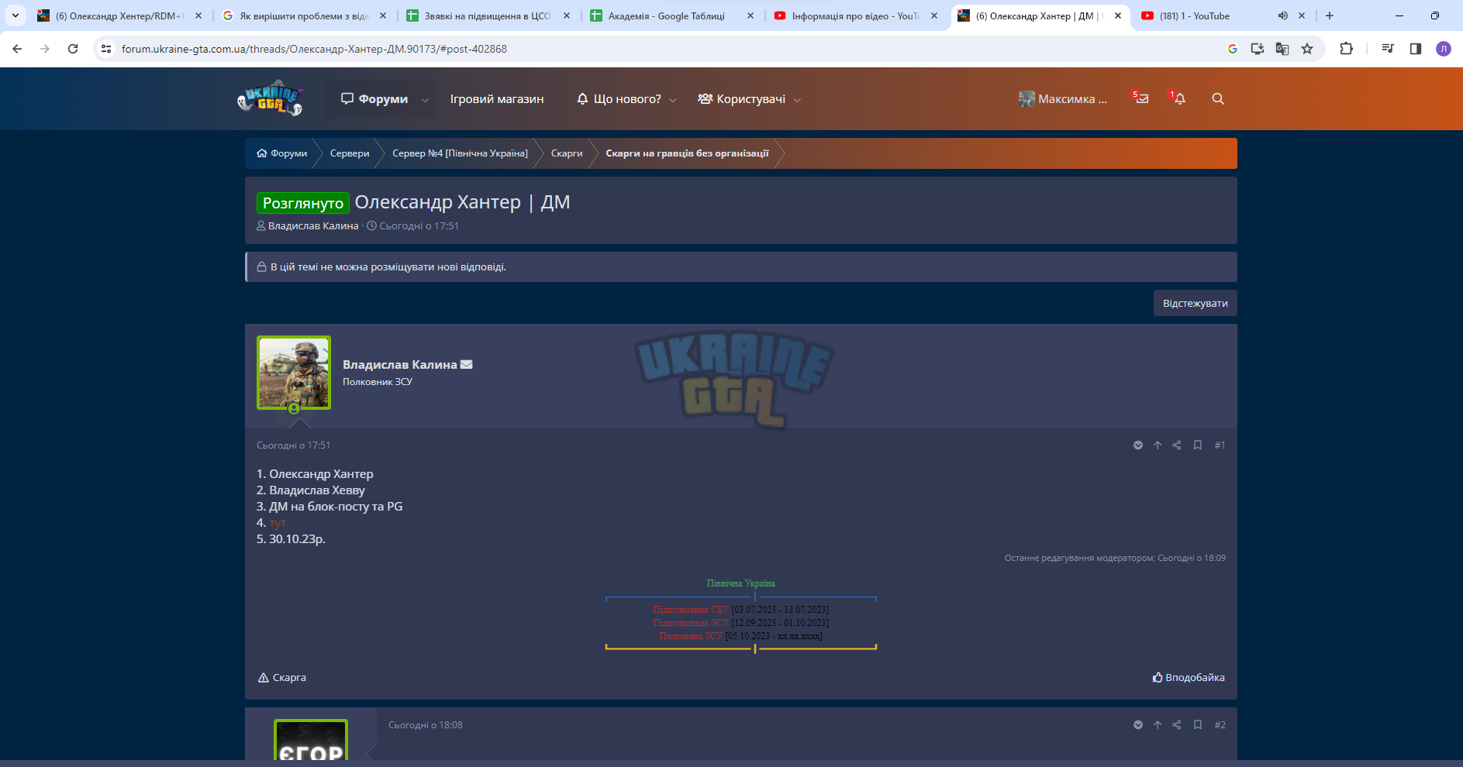Go to Сервер №4 [Північна Україна] breadcrumb
The image size is (1463, 767).
460,153
